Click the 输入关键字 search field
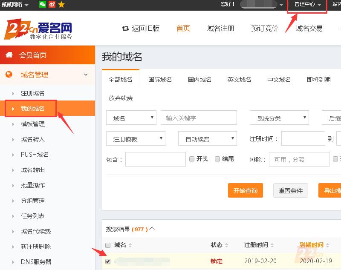Image resolution: width=341 pixels, height=270 pixels. coord(199,118)
